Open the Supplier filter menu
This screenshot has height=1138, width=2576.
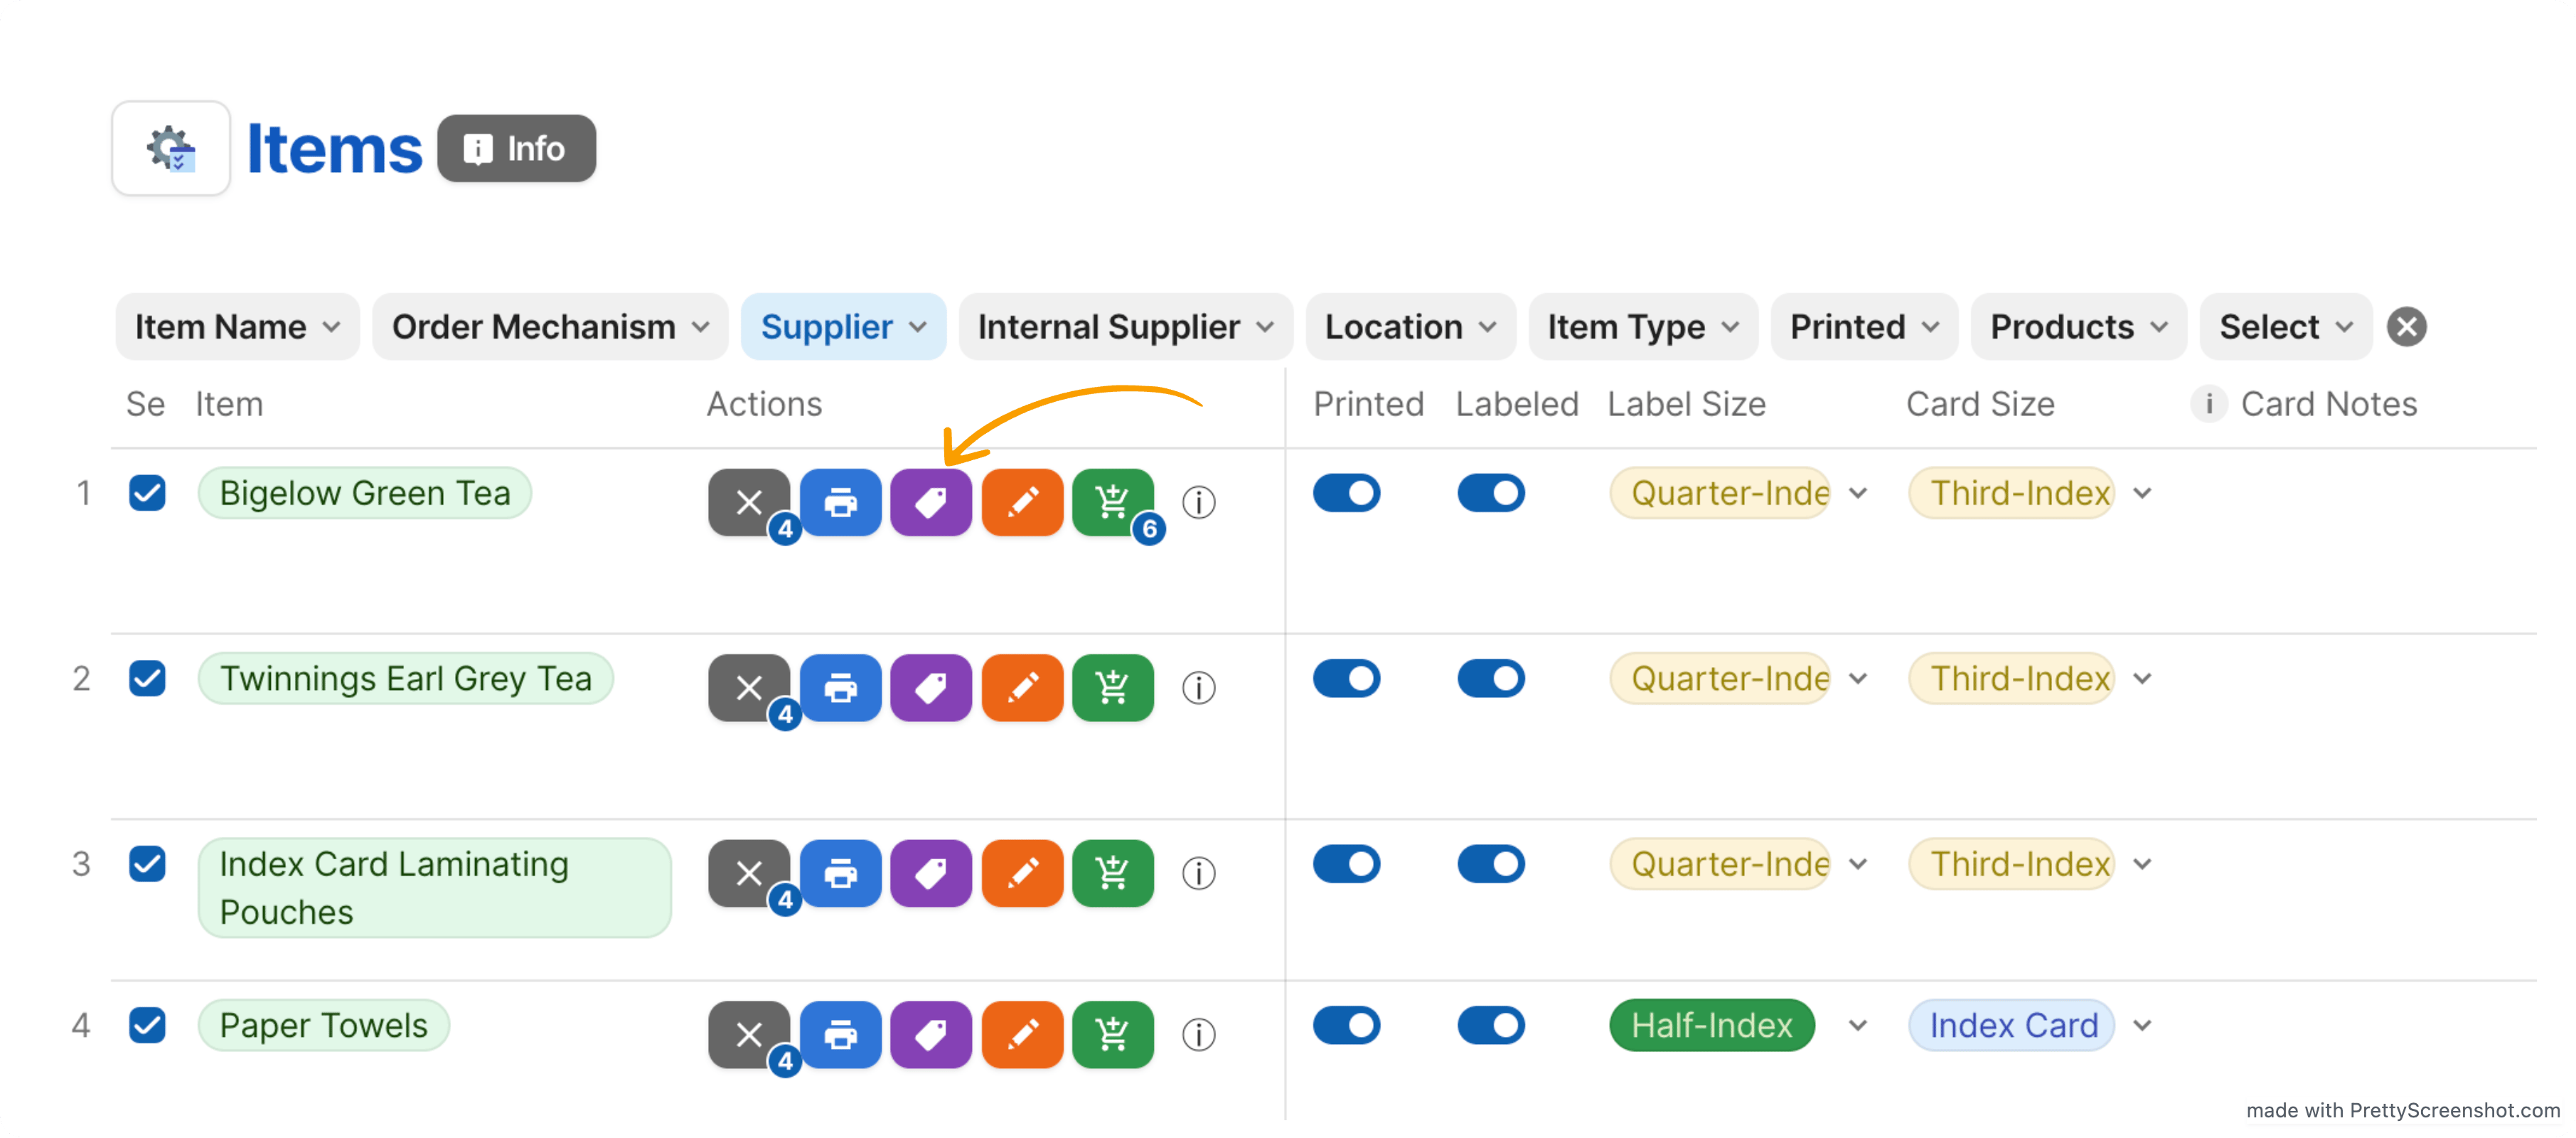click(x=843, y=327)
